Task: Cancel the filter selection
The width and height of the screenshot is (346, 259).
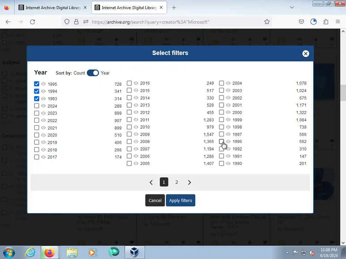Action: [x=155, y=200]
